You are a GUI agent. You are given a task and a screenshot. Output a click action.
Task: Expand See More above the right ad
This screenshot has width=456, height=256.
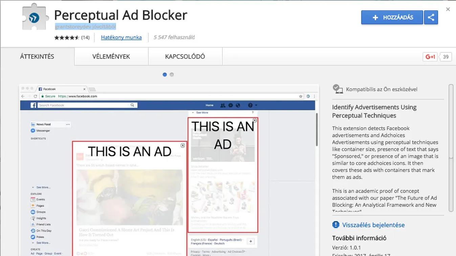pos(200,112)
